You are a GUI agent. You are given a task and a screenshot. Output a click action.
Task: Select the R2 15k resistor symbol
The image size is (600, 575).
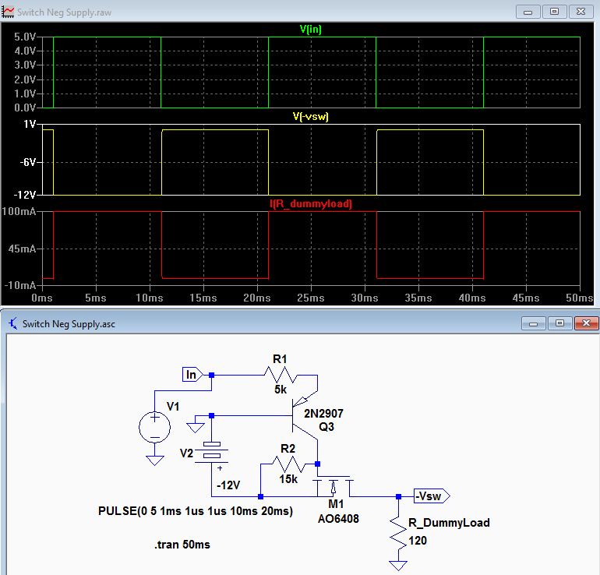[x=288, y=464]
